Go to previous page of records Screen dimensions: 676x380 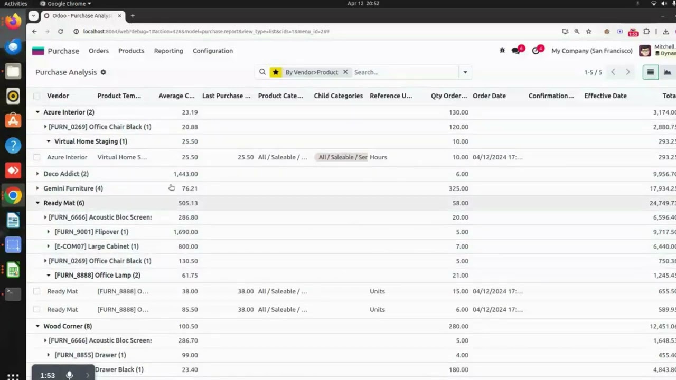pyautogui.click(x=613, y=72)
